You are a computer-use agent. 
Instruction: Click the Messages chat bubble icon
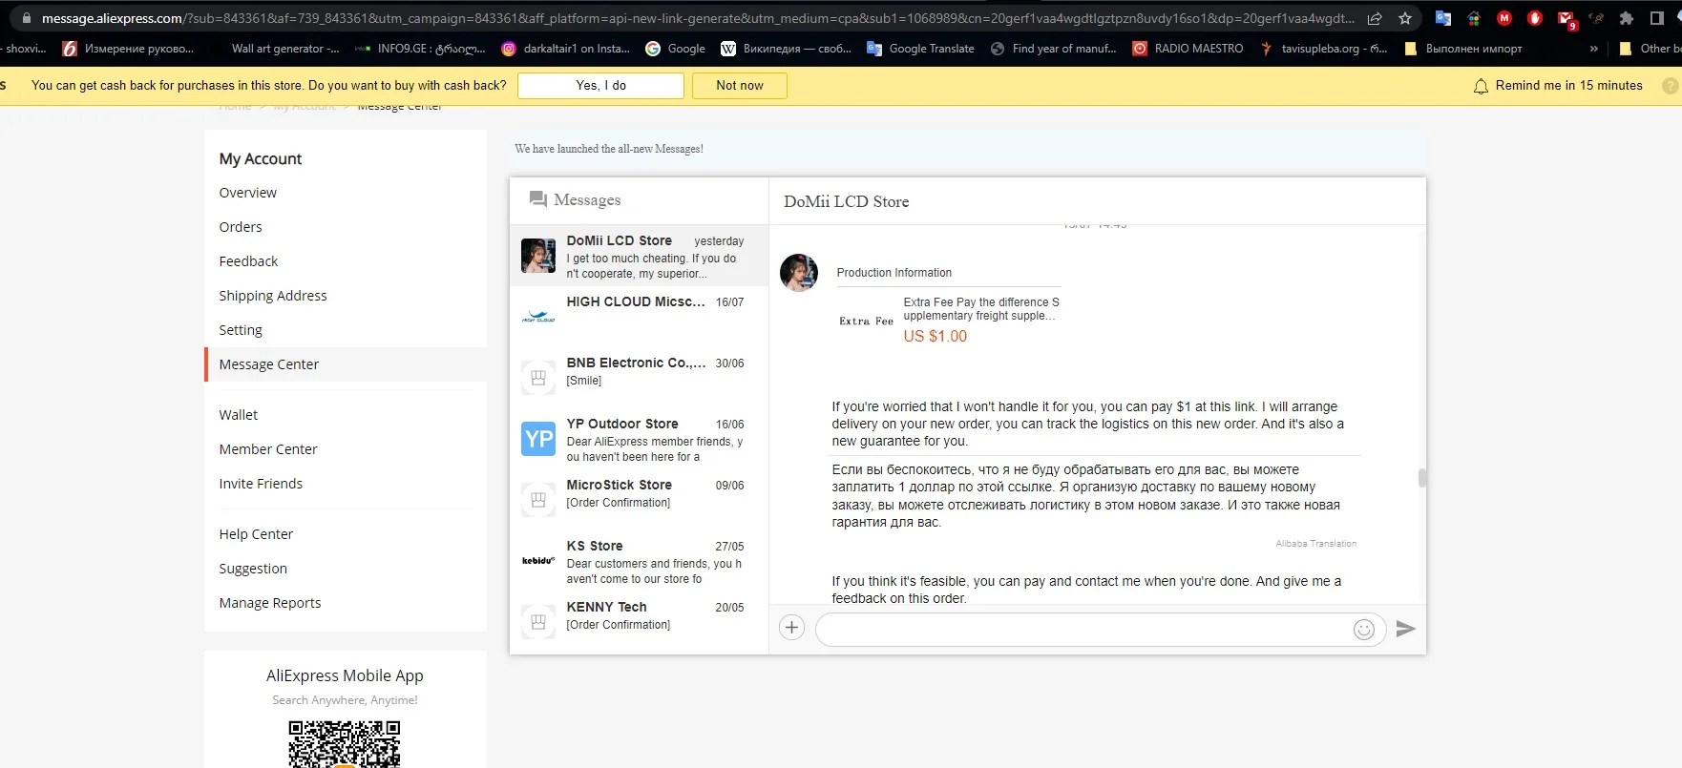click(x=538, y=199)
